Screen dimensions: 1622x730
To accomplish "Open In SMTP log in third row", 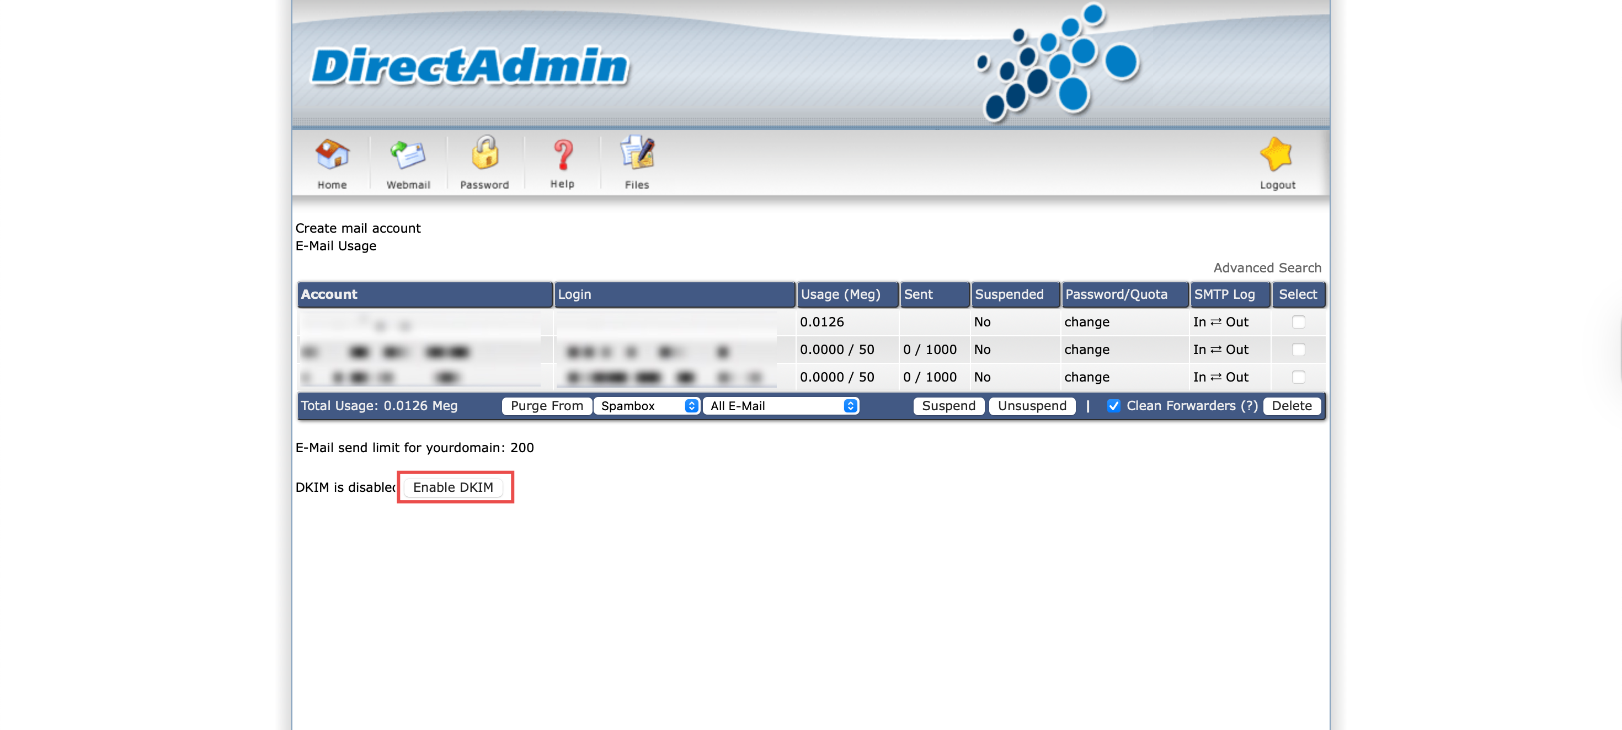I will tap(1199, 377).
